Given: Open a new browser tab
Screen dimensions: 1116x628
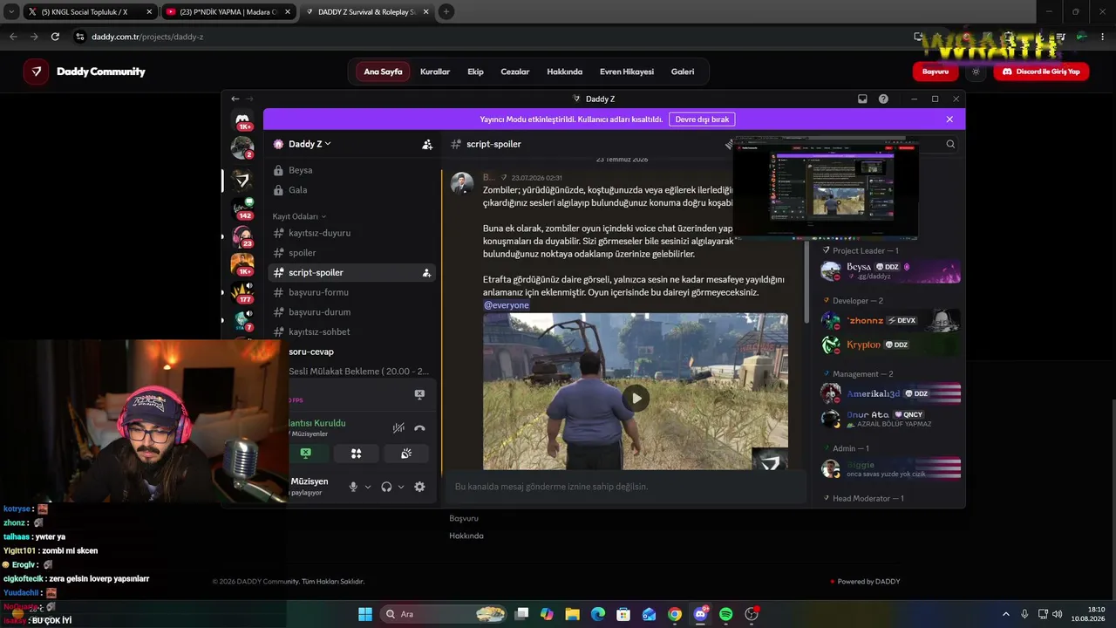Looking at the screenshot, I should [446, 12].
